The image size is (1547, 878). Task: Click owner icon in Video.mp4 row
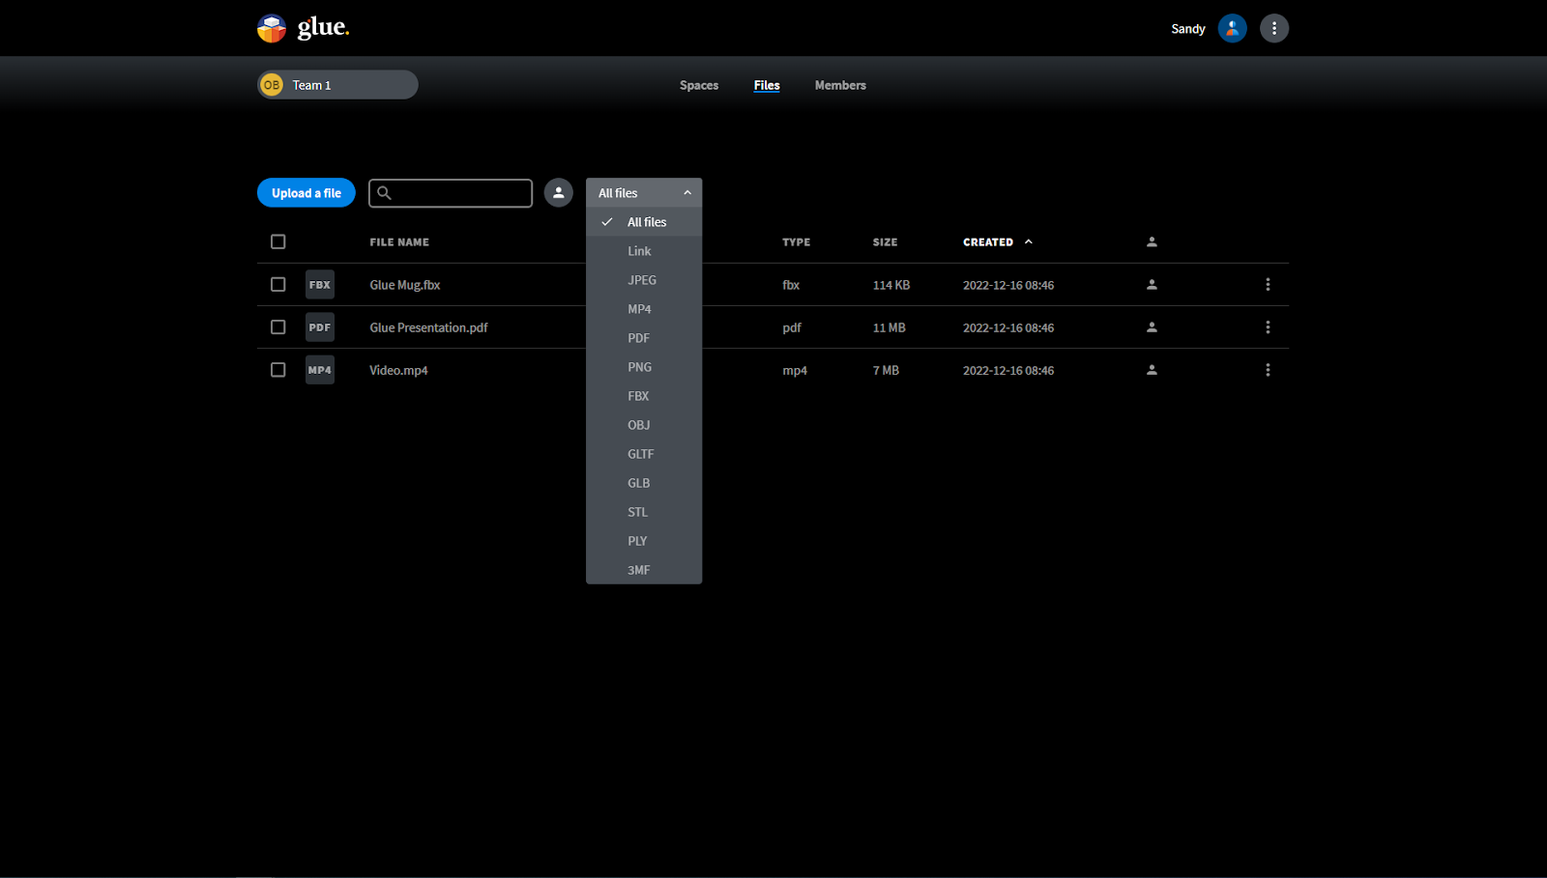coord(1152,370)
